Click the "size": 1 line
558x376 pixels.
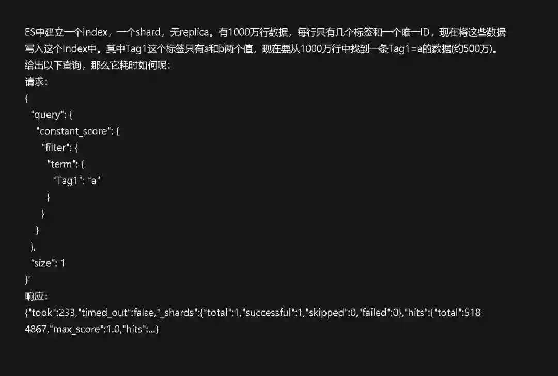pos(48,263)
